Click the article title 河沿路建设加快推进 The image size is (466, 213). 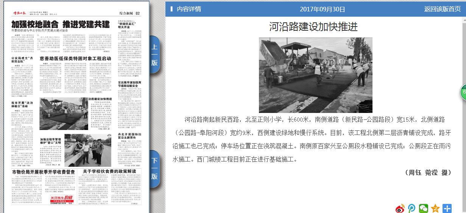click(x=313, y=27)
